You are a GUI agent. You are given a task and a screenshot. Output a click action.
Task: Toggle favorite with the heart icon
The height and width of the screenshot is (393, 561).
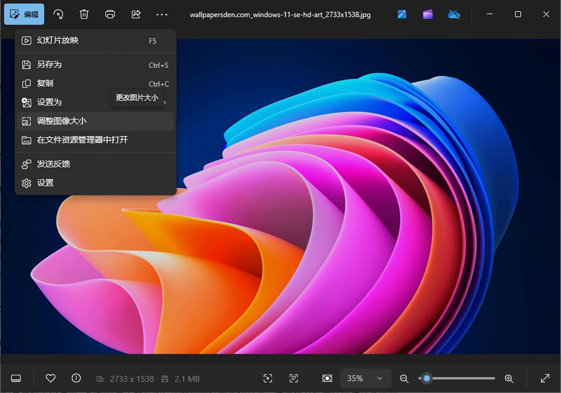51,378
